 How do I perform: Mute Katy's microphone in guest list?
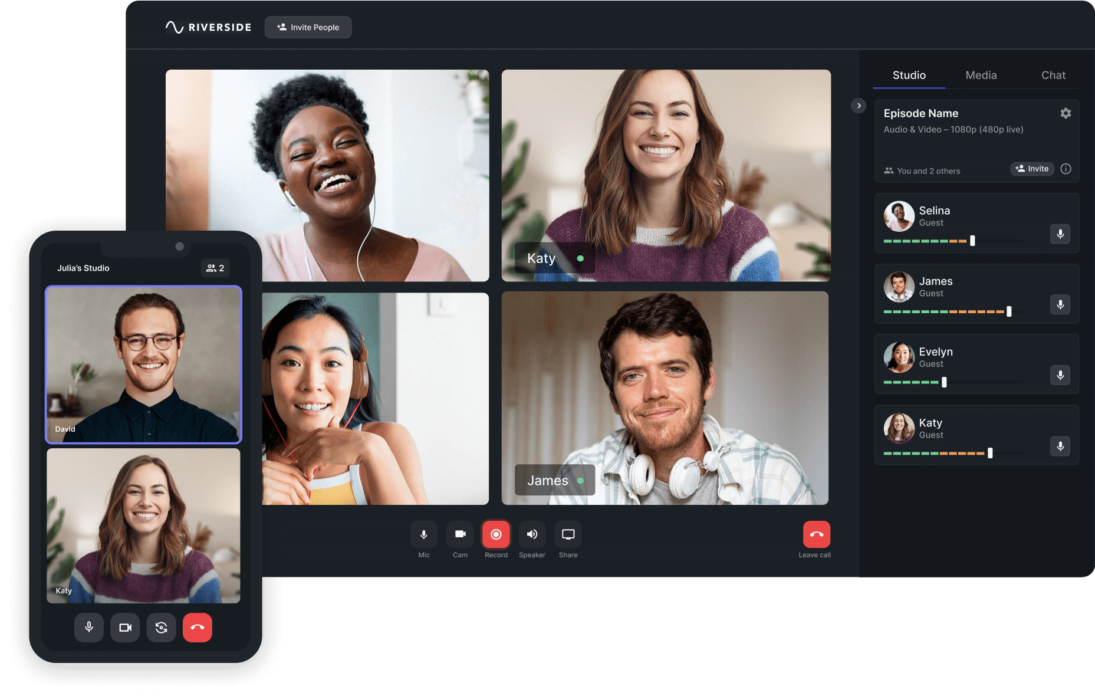point(1060,446)
